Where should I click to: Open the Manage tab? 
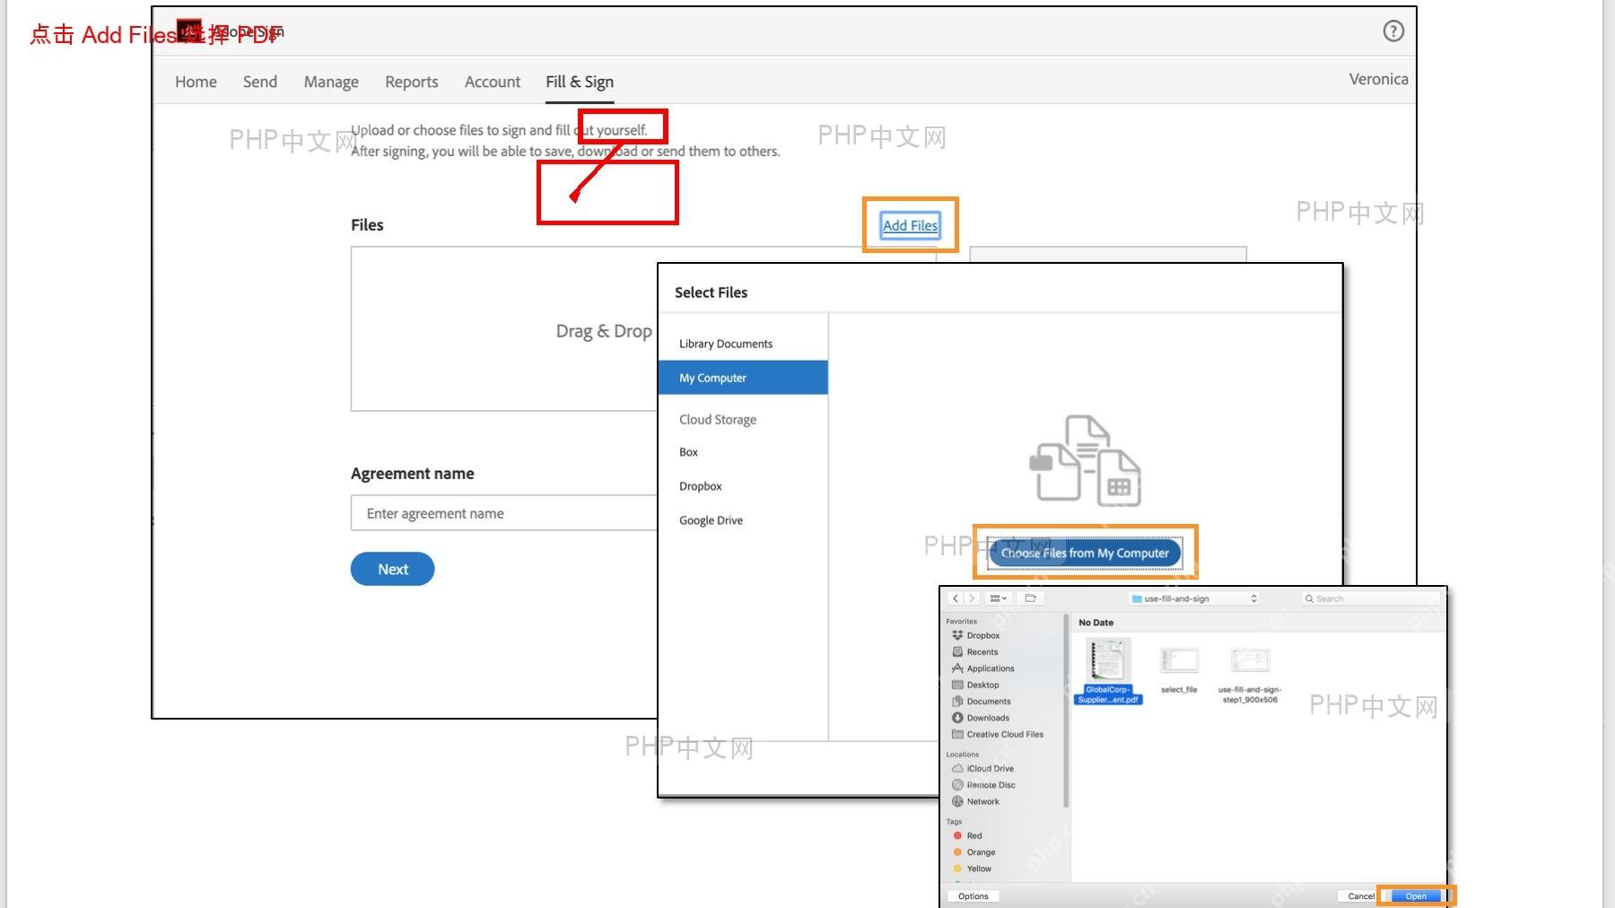331,82
